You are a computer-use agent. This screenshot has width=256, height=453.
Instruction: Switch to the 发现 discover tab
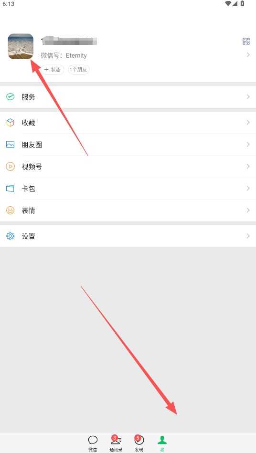pos(139,443)
